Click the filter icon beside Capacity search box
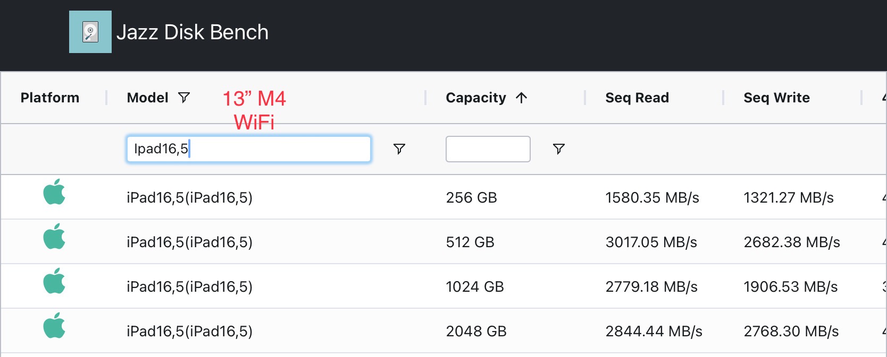Image resolution: width=887 pixels, height=357 pixels. pyautogui.click(x=558, y=149)
